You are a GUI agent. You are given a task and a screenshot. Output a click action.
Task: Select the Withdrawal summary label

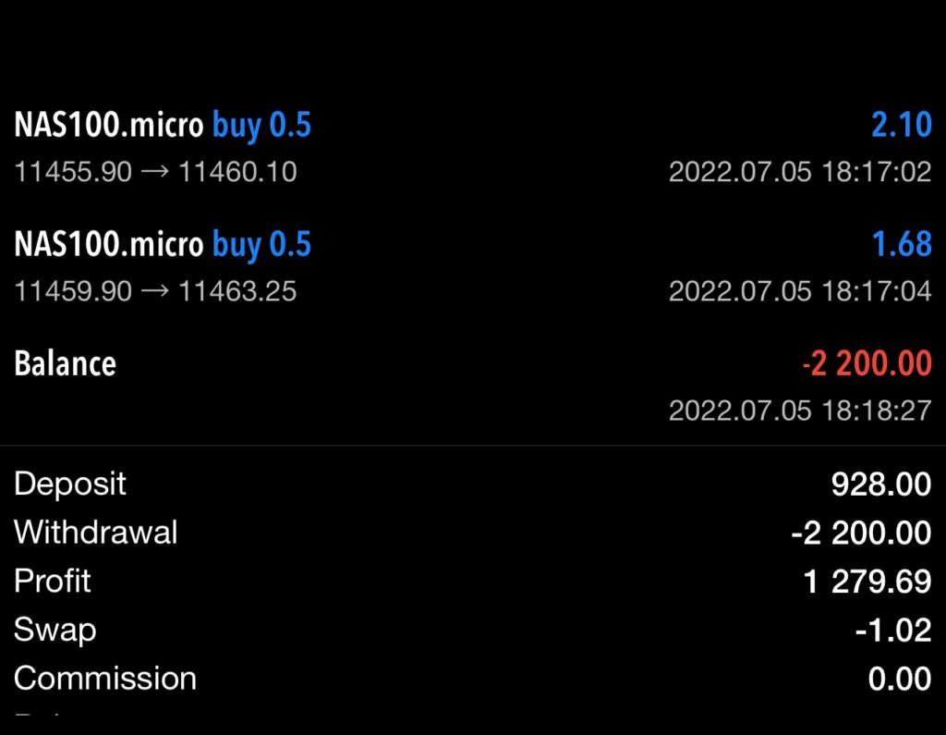click(x=96, y=533)
